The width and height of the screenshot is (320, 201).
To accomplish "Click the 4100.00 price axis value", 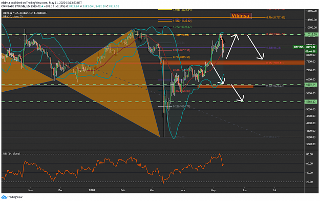I will [311, 131].
